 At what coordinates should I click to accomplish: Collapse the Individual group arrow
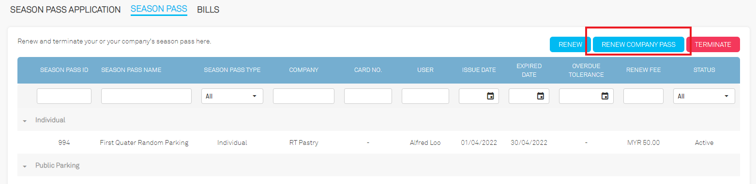[25, 120]
